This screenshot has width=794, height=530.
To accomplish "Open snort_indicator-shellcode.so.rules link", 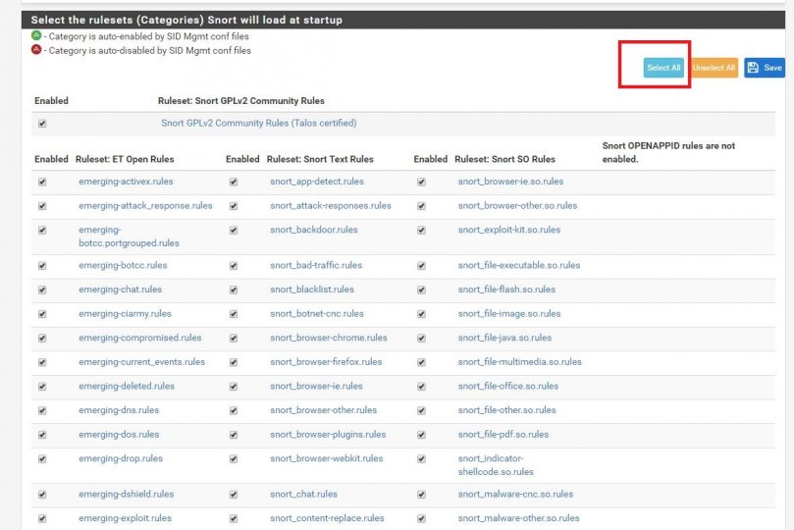I will [x=496, y=465].
